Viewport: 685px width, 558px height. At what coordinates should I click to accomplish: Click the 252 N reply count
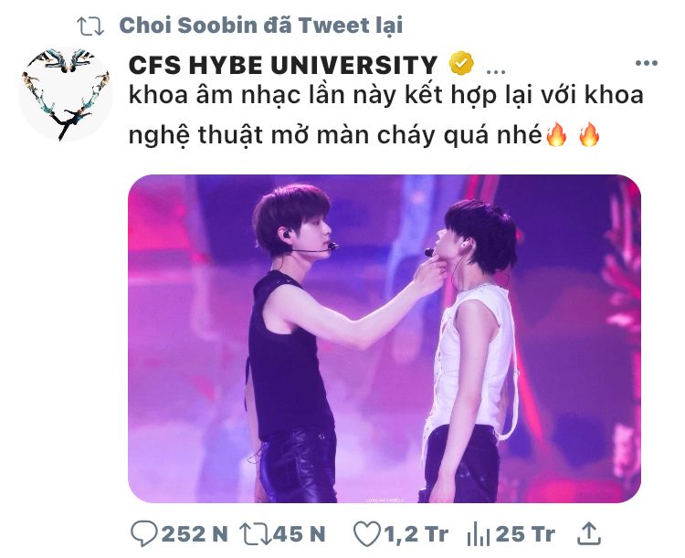coord(195,534)
